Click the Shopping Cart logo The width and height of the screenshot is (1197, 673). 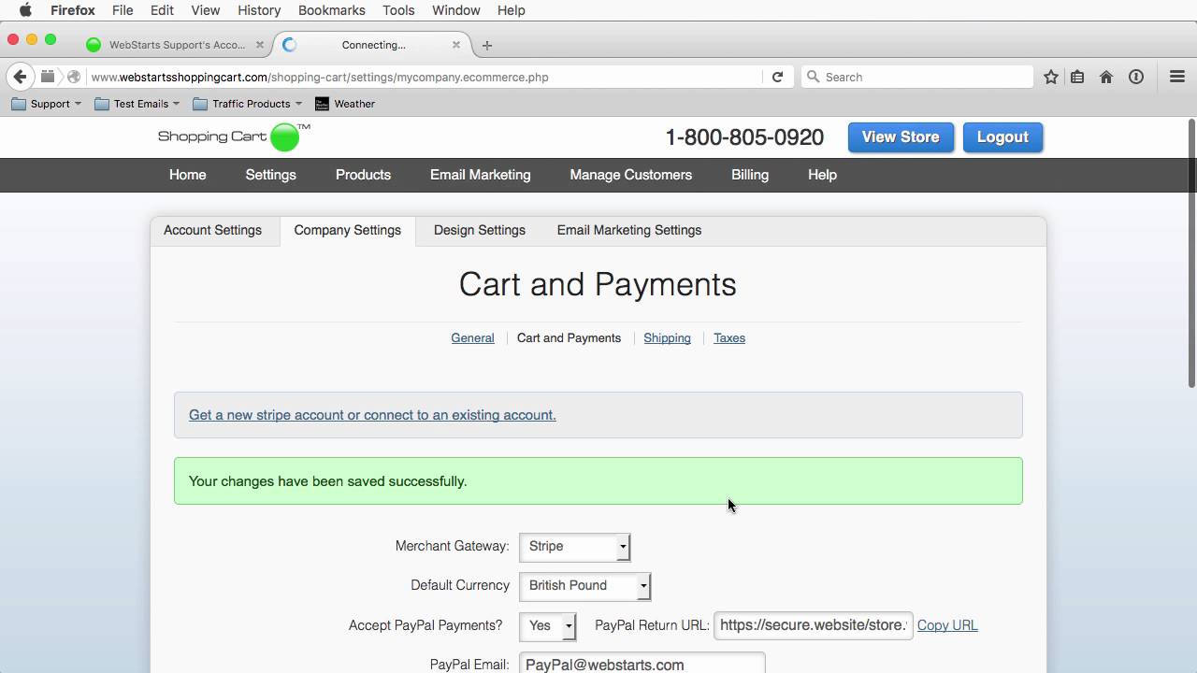(234, 136)
